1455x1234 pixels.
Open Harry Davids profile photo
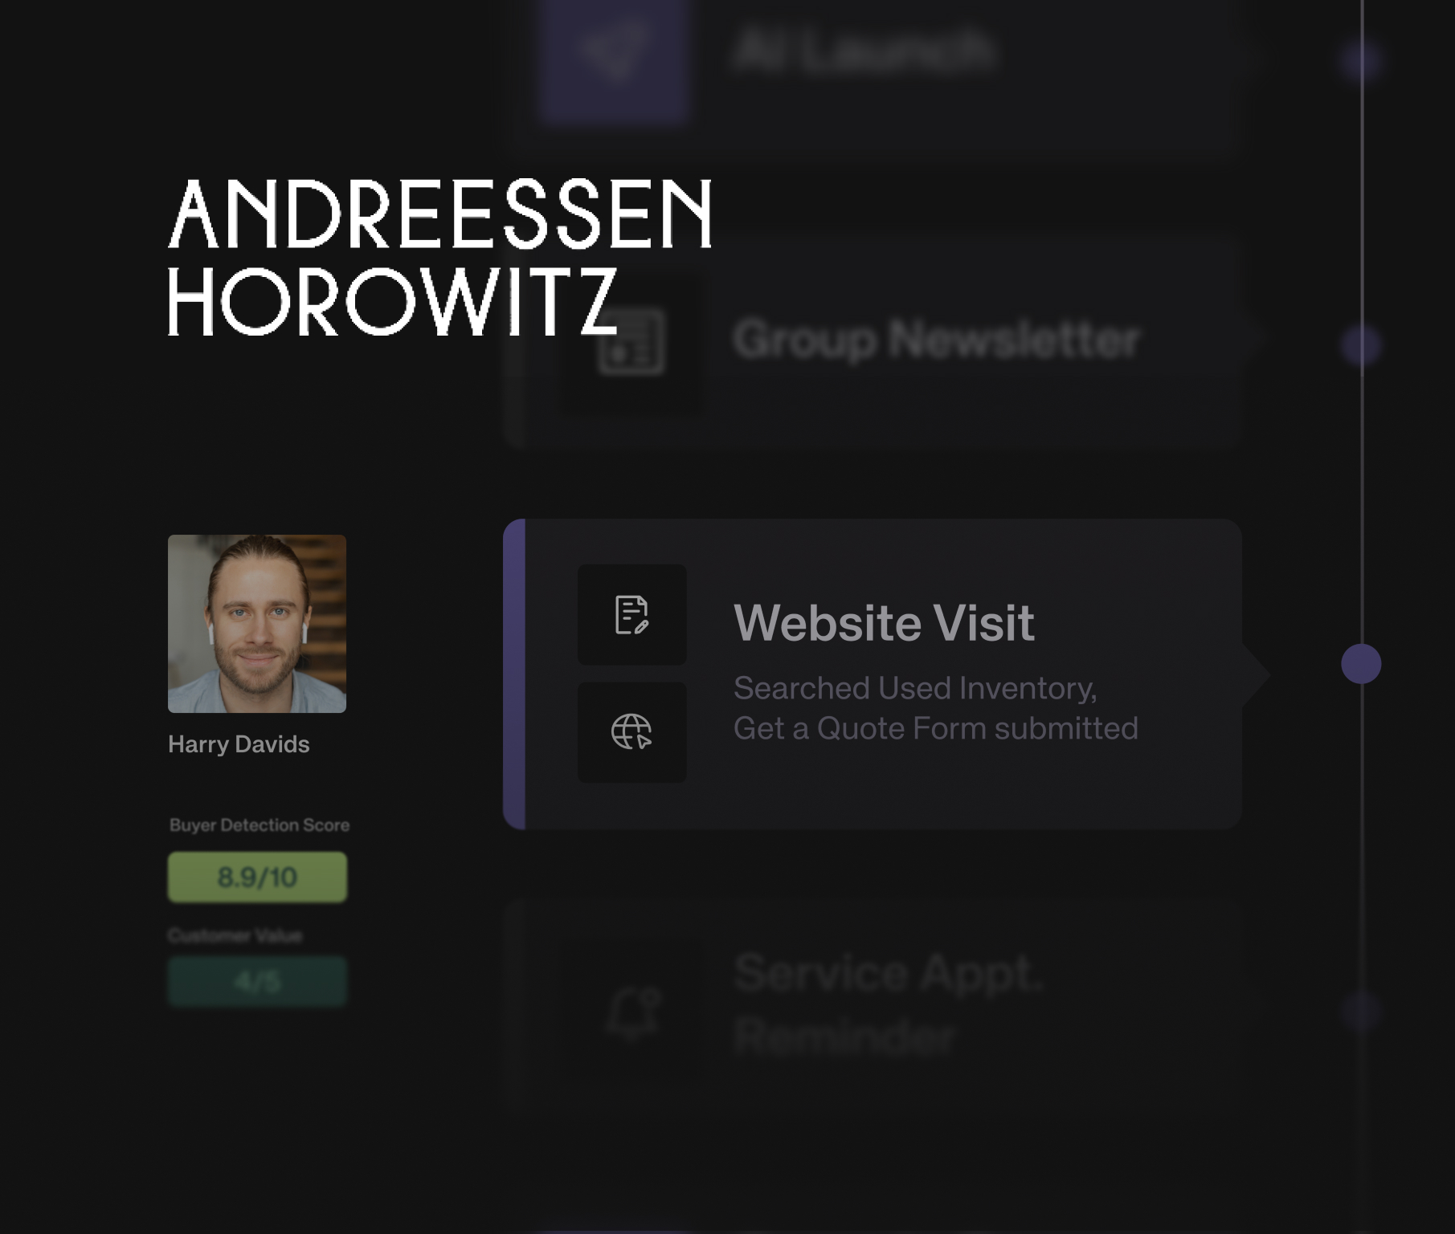point(257,624)
